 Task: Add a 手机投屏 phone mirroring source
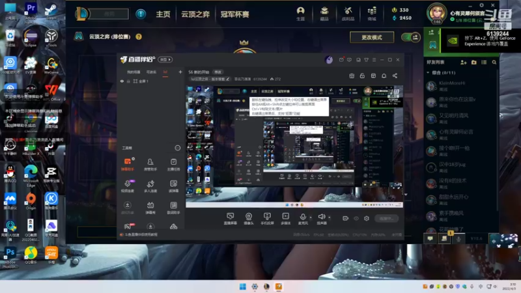[267, 219]
